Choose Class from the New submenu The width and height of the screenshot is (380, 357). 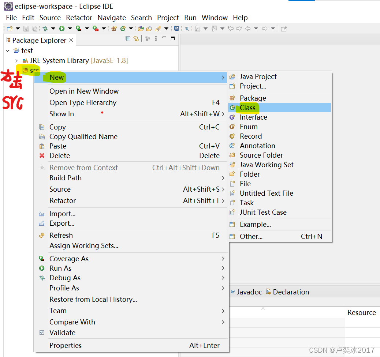[x=280, y=108]
